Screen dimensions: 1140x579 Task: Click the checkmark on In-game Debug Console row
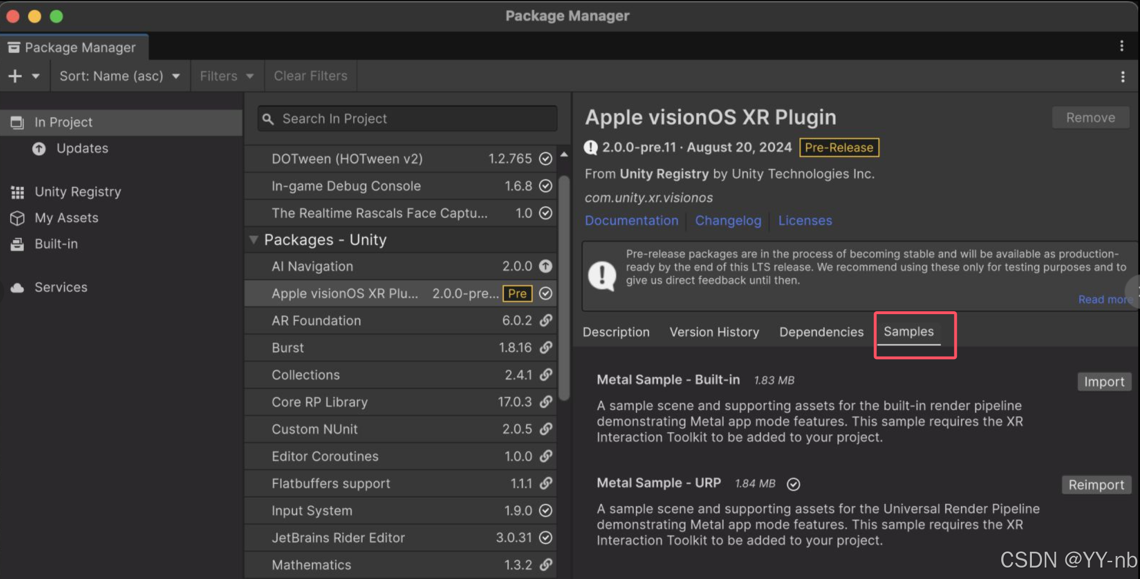pyautogui.click(x=545, y=186)
